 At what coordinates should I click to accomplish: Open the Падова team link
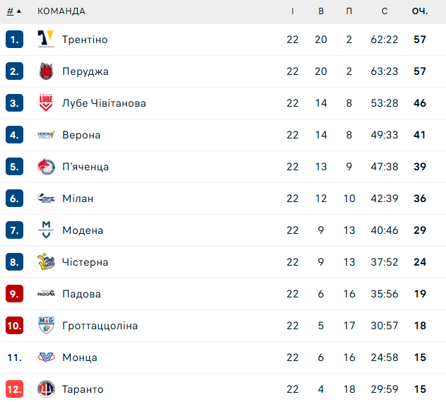tap(81, 294)
